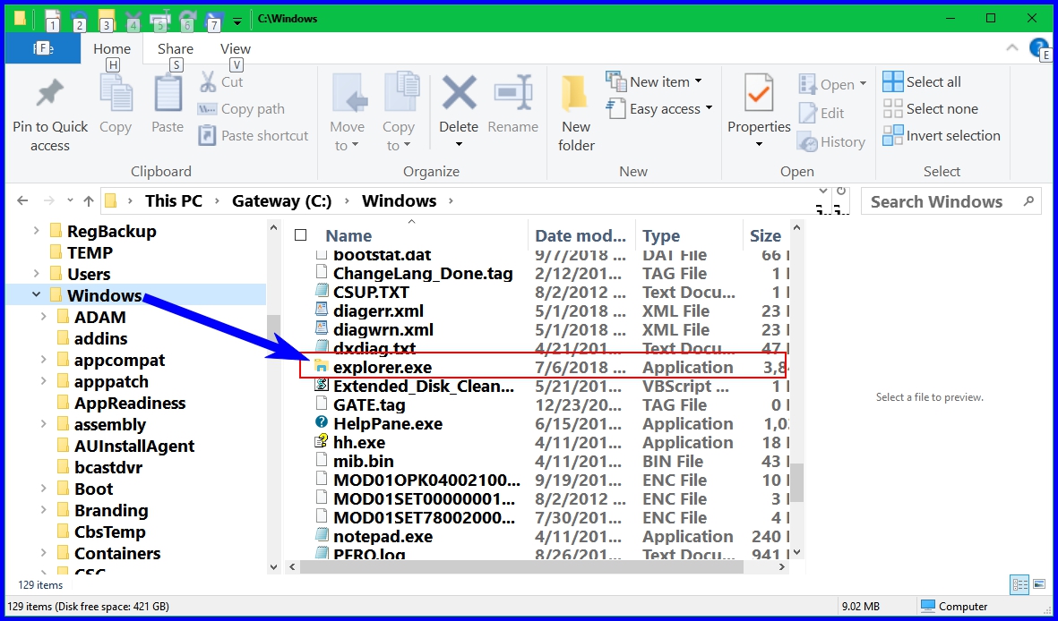The height and width of the screenshot is (621, 1058).
Task: Expand the Boot folder in the navigation pane
Action: click(x=42, y=489)
